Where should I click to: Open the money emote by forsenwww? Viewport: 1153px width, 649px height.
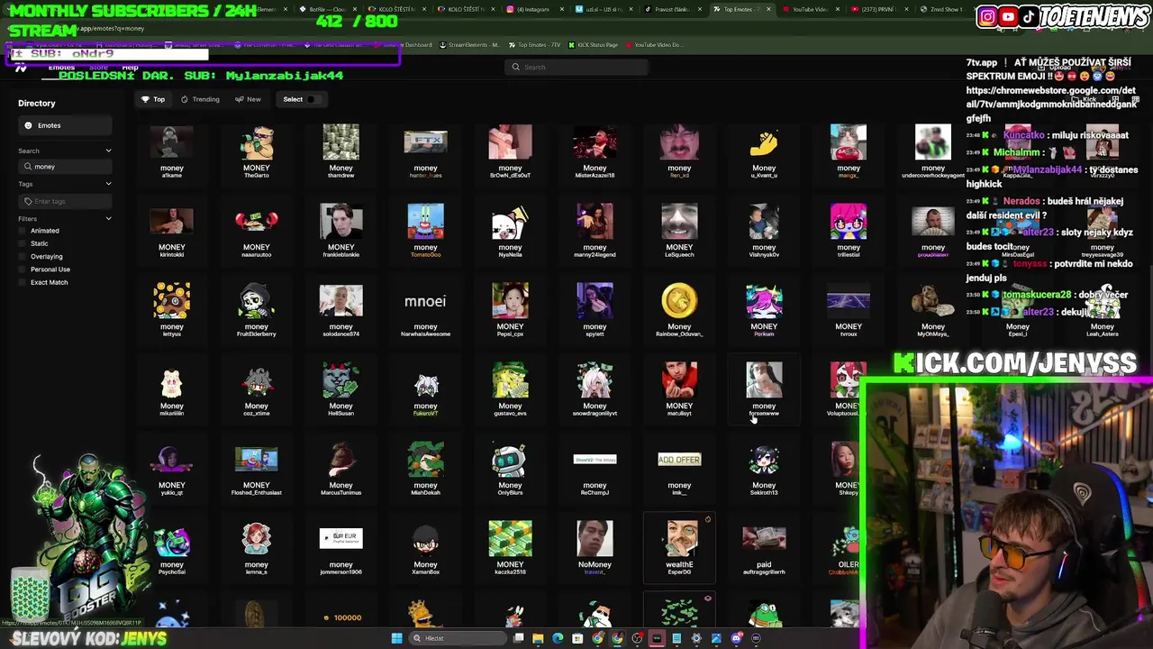(764, 388)
